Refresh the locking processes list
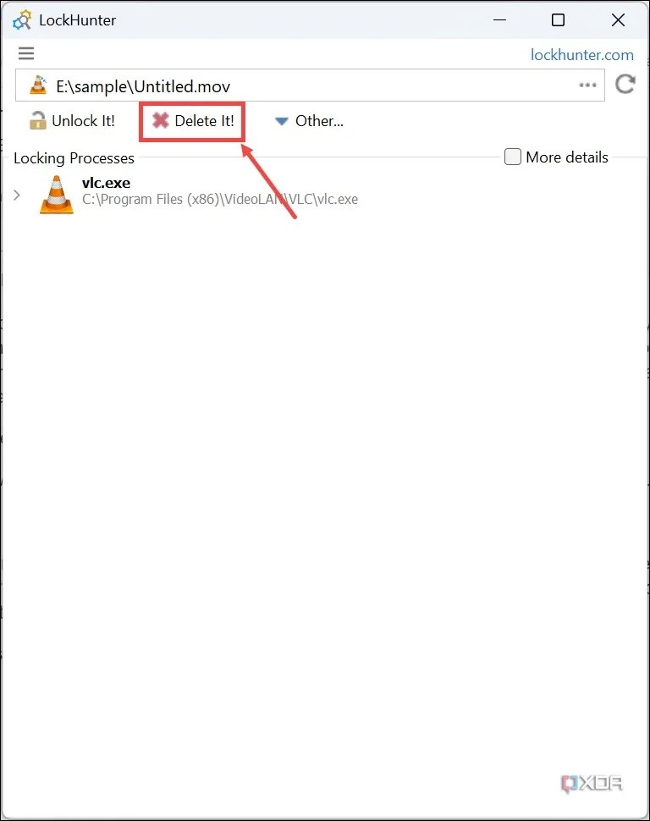 tap(625, 85)
